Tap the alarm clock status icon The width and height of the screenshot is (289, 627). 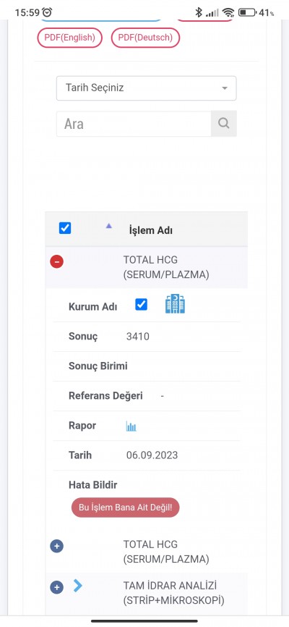tap(47, 12)
